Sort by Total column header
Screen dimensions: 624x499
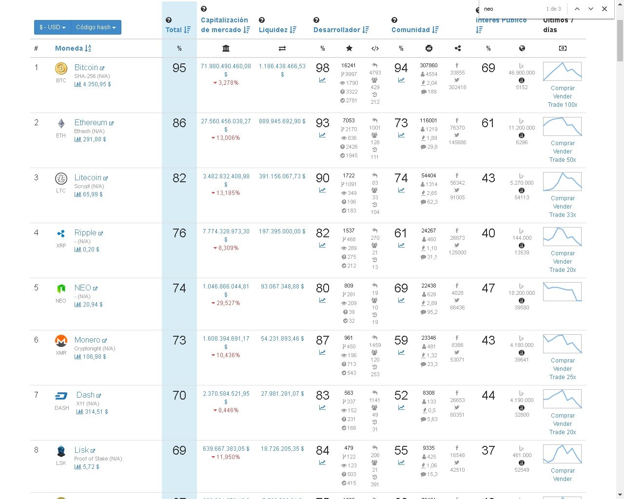[178, 30]
